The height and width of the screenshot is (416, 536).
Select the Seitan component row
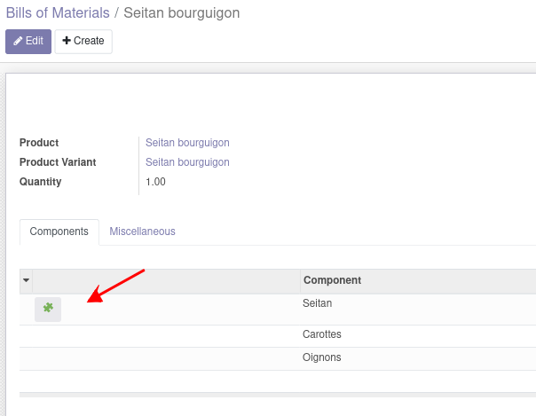pos(278,310)
